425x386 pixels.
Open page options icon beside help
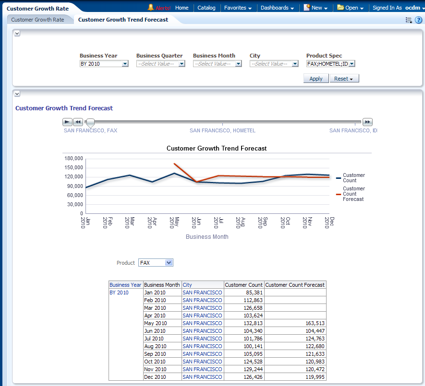409,20
